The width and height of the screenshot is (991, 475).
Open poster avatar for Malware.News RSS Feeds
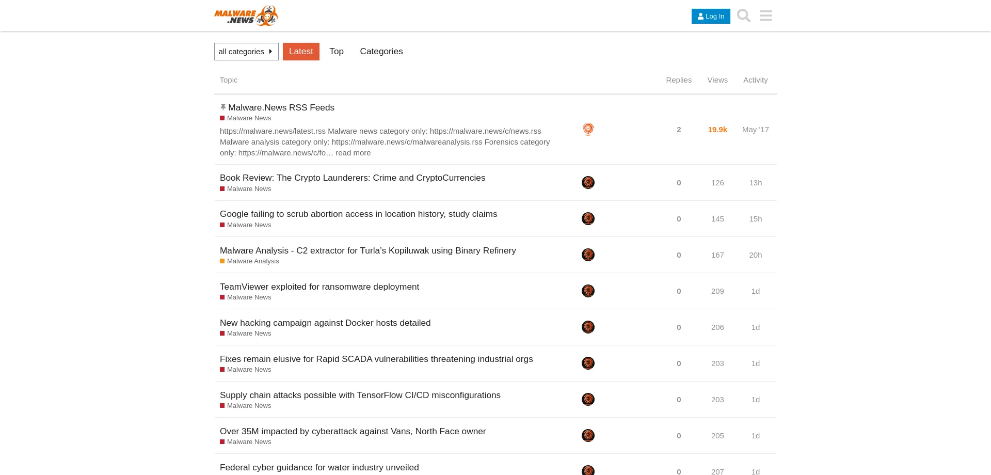click(588, 129)
